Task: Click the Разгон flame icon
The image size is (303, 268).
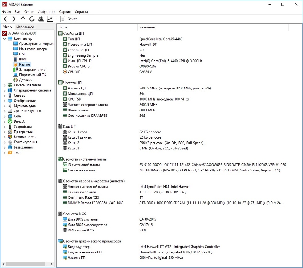Action: [x=15, y=64]
